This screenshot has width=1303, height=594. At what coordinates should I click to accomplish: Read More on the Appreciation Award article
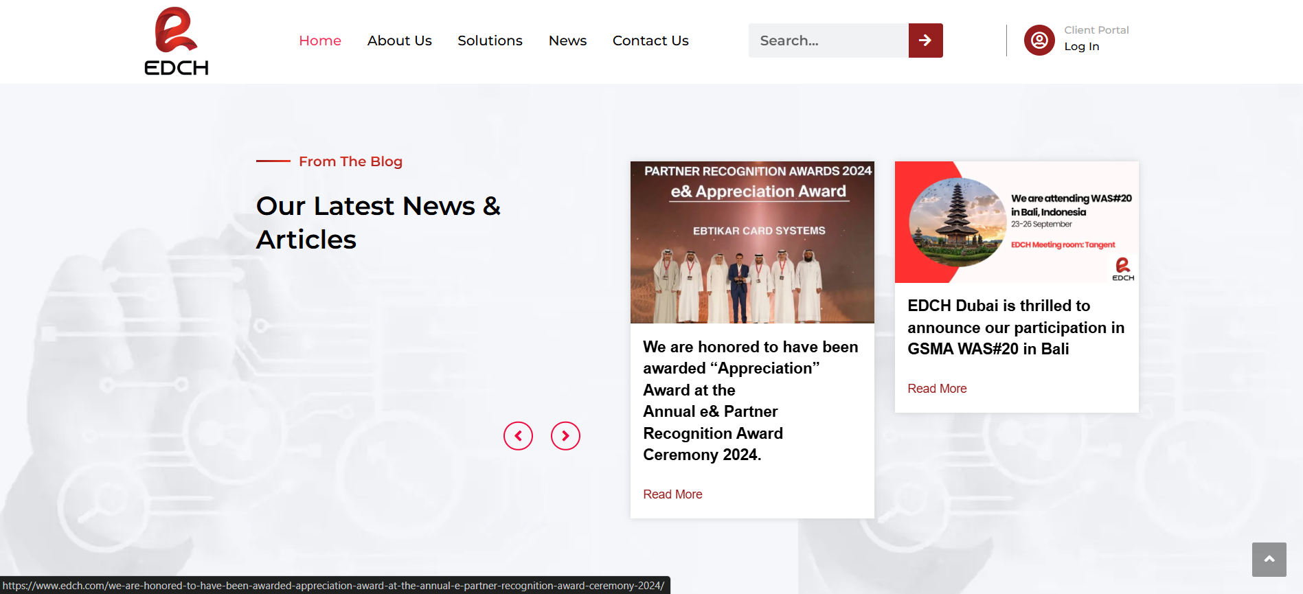tap(672, 494)
